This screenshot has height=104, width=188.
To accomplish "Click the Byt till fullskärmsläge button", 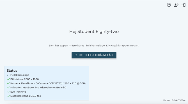I will tap(94, 55).
